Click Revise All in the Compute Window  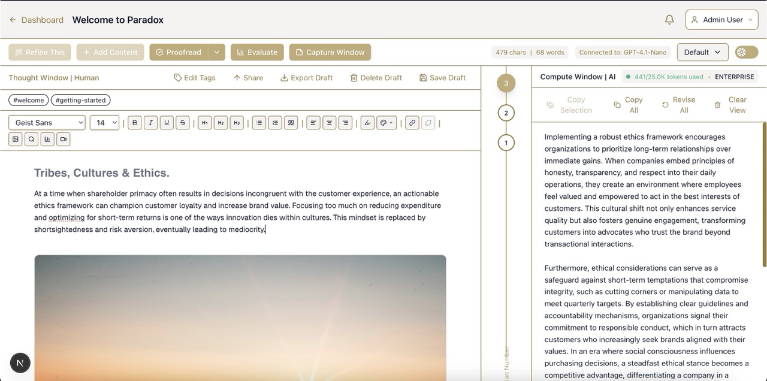coord(678,105)
